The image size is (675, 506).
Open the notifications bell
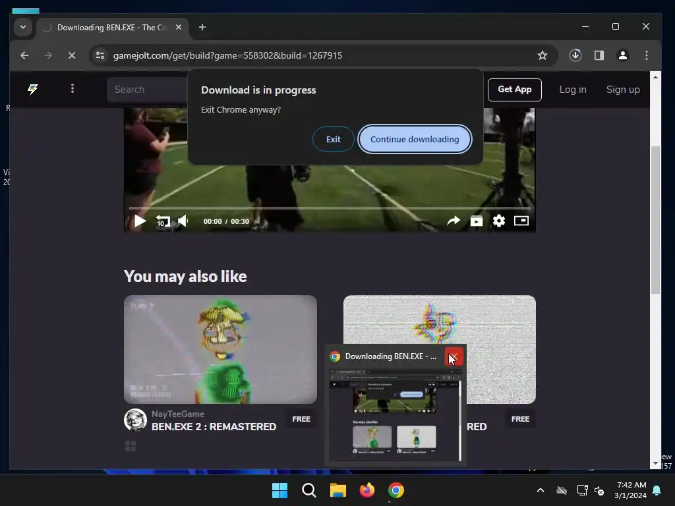click(657, 490)
